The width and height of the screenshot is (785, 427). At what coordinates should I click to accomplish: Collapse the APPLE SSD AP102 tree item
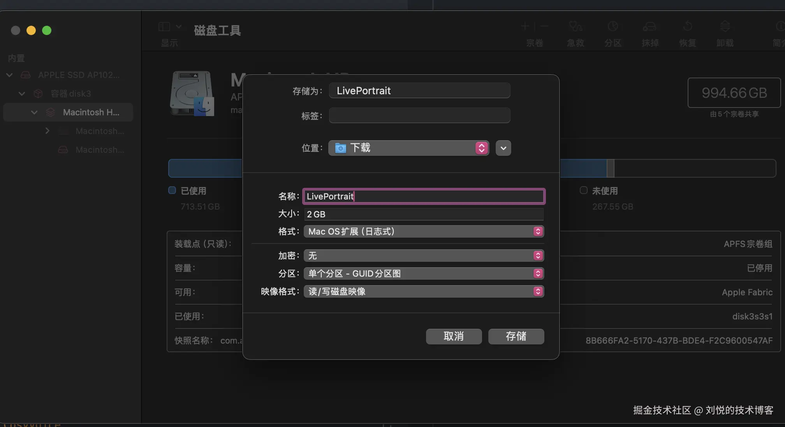click(x=9, y=75)
